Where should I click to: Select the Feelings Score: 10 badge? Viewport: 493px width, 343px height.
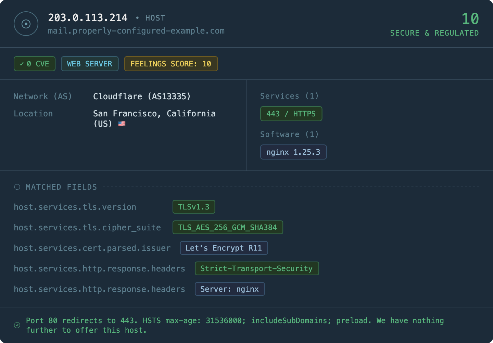coord(171,64)
